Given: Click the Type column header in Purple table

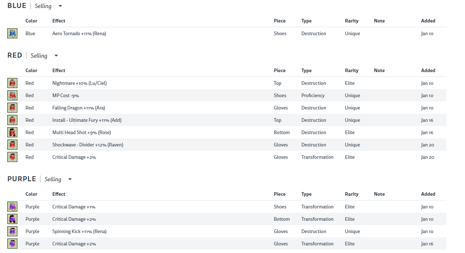Looking at the screenshot, I should (306, 194).
